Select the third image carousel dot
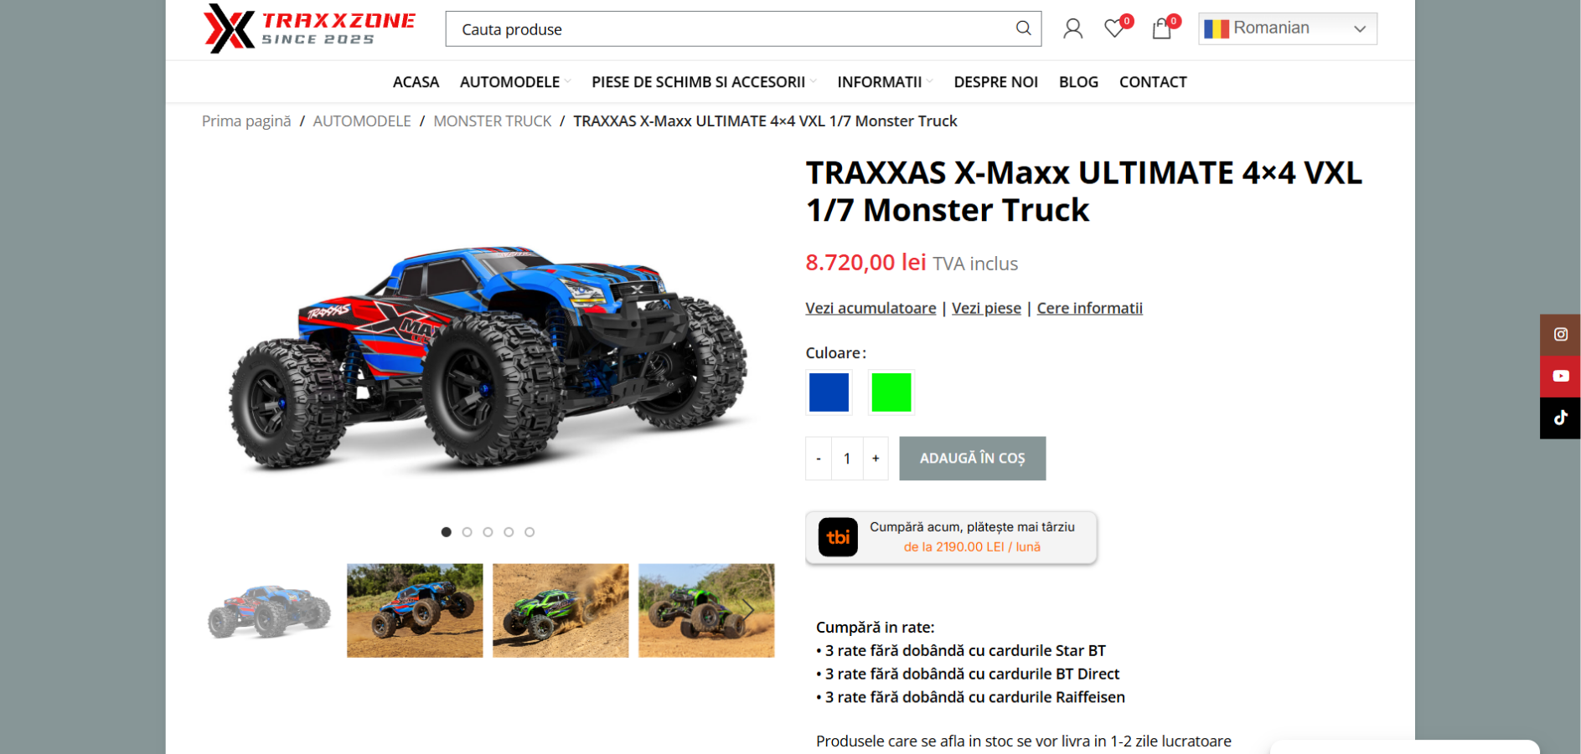Viewport: 1581px width, 754px height. (488, 532)
